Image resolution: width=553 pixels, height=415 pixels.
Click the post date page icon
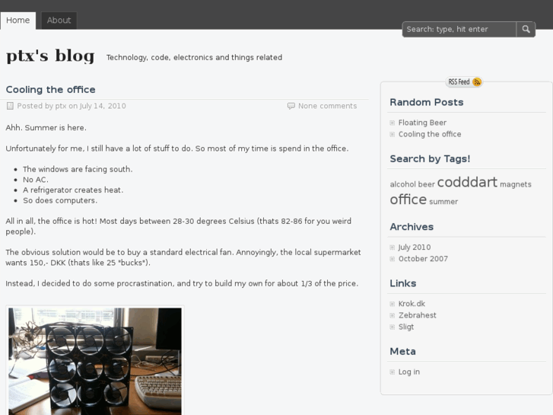[10, 106]
